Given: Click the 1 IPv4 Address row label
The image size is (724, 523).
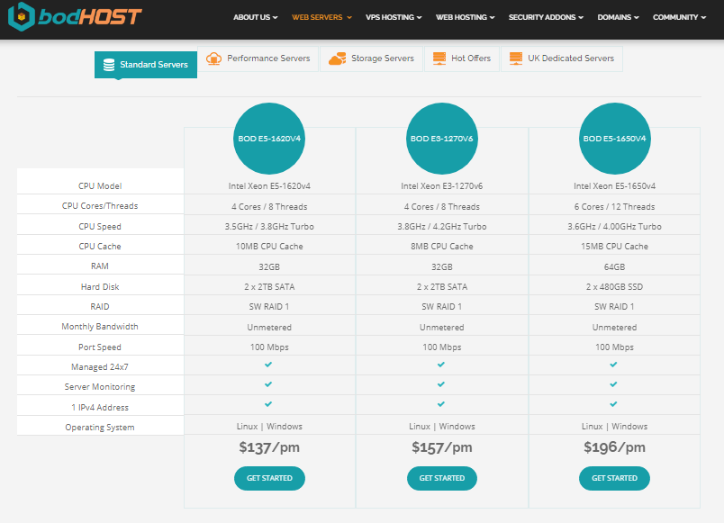Looking at the screenshot, I should [100, 408].
